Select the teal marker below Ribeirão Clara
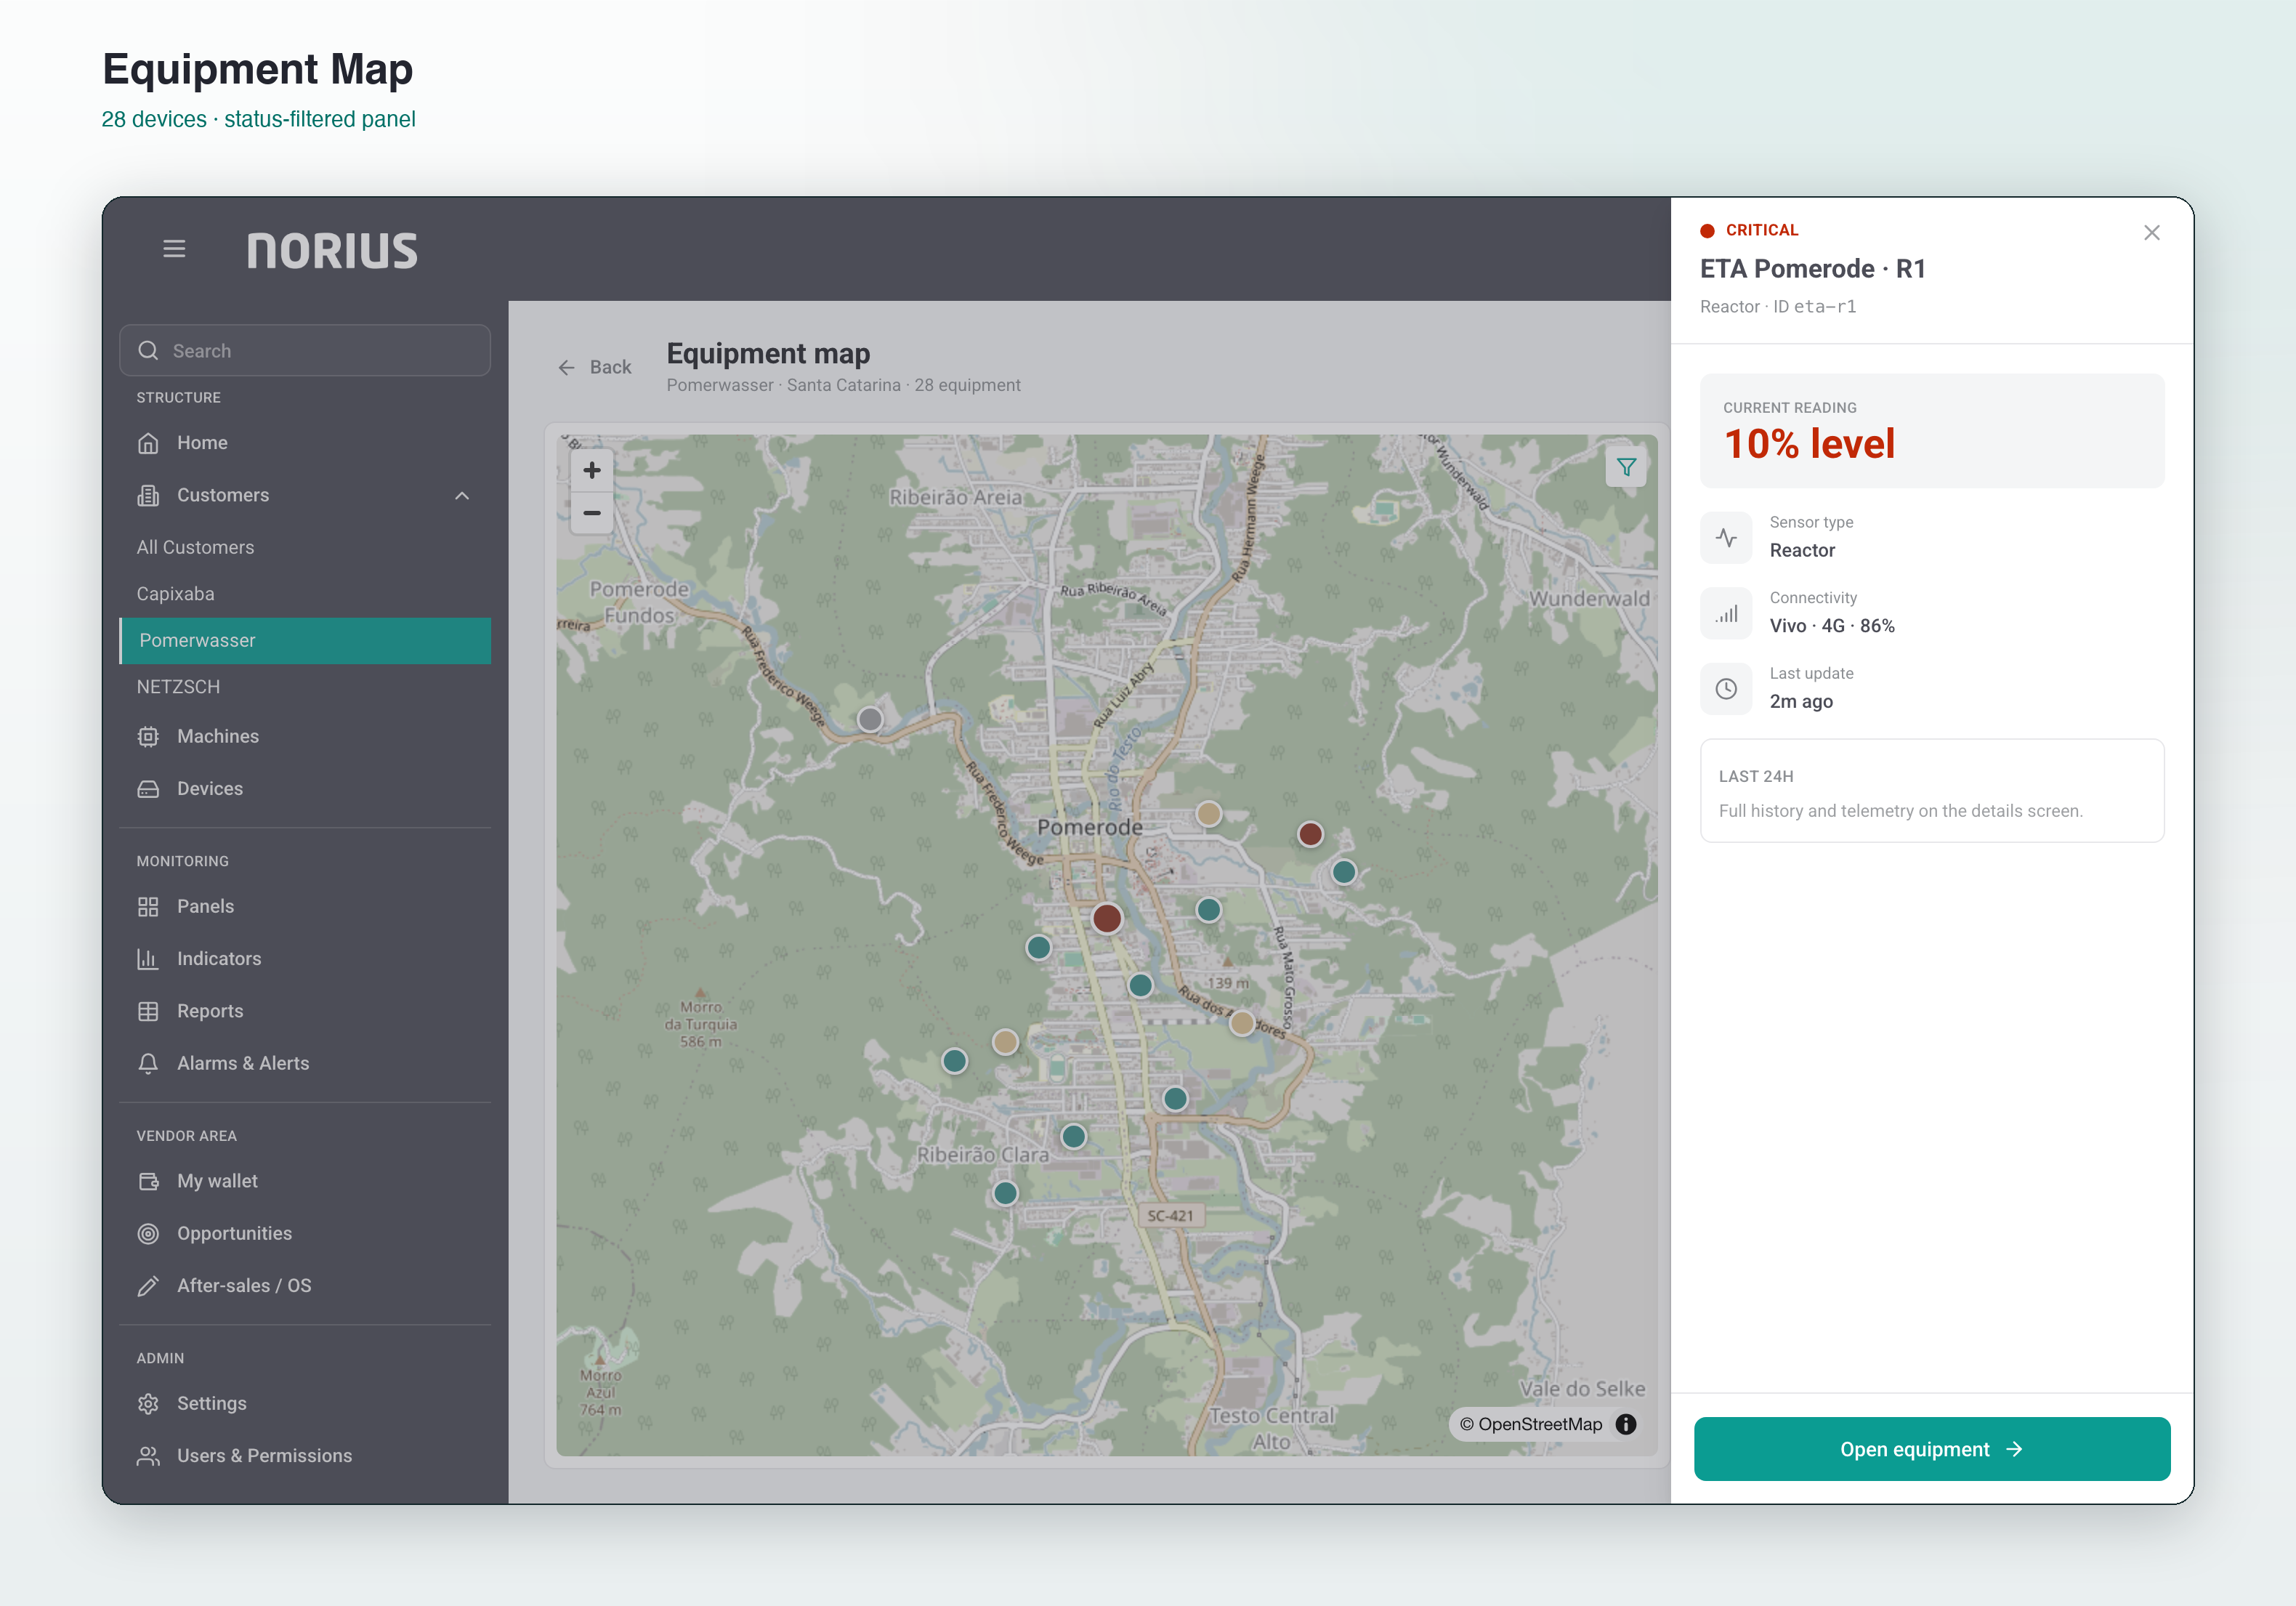Image resolution: width=2296 pixels, height=1606 pixels. 1005,1193
